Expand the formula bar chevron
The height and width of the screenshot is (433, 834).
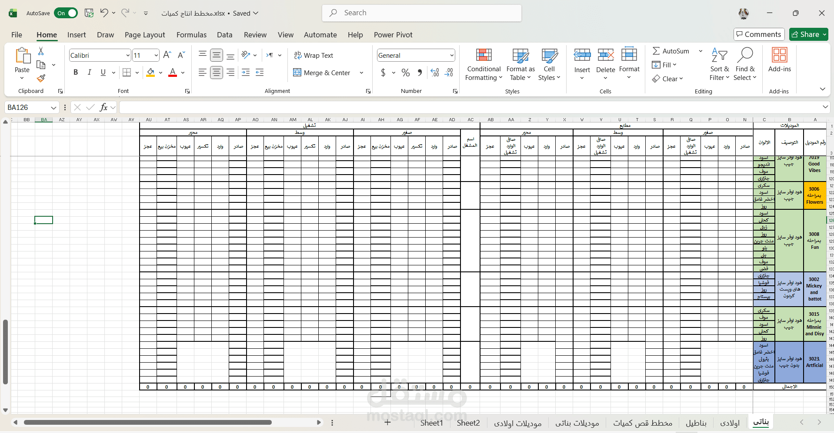tap(825, 107)
